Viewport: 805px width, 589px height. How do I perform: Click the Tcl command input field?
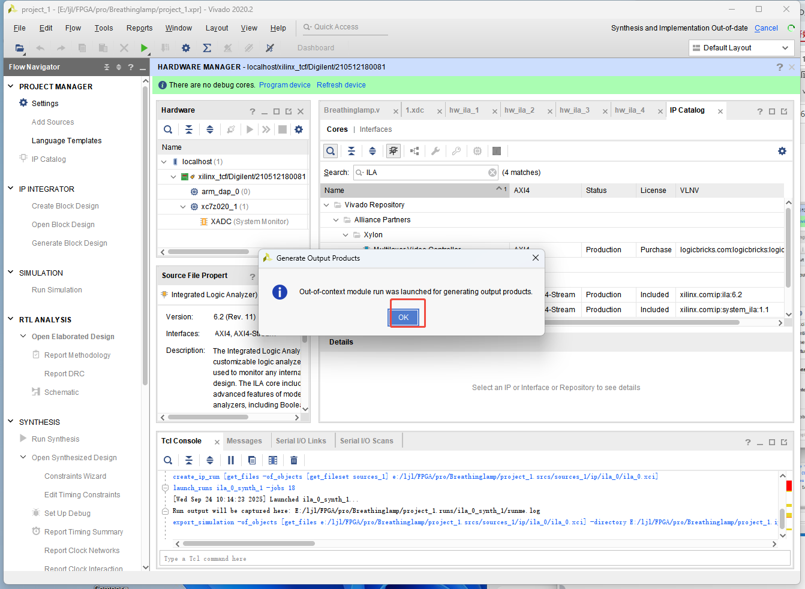click(x=475, y=558)
